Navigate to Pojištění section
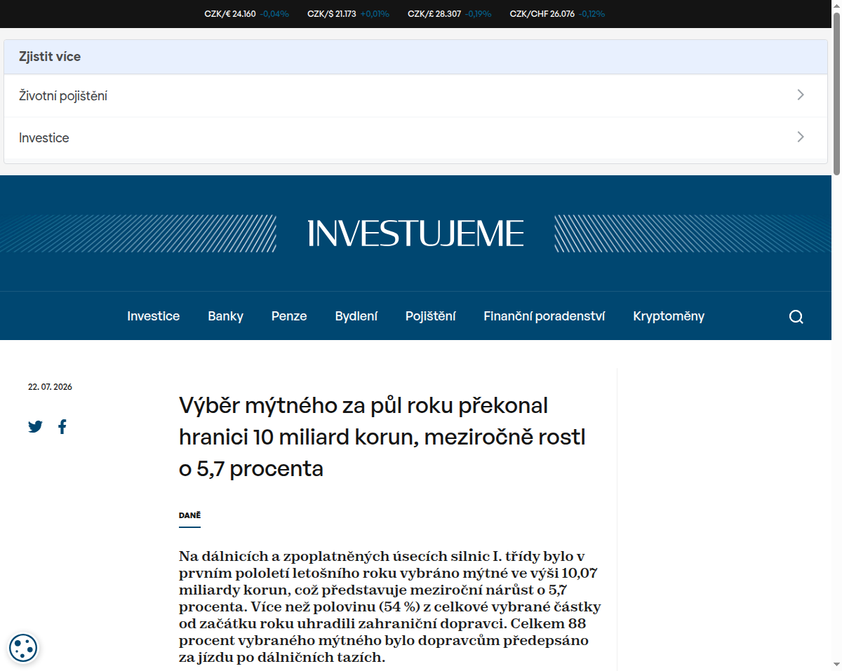This screenshot has height=671, width=842. pyautogui.click(x=430, y=316)
